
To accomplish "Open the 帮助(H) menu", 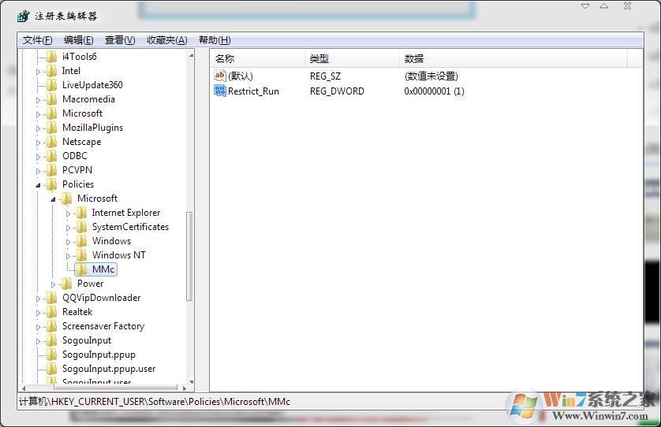I will [x=215, y=40].
